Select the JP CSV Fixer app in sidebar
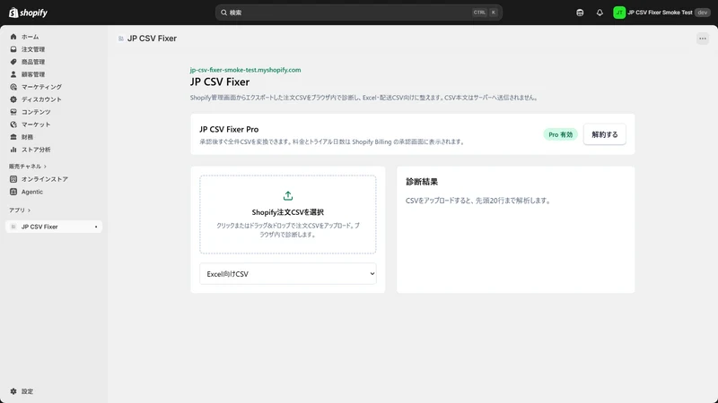 coord(54,227)
